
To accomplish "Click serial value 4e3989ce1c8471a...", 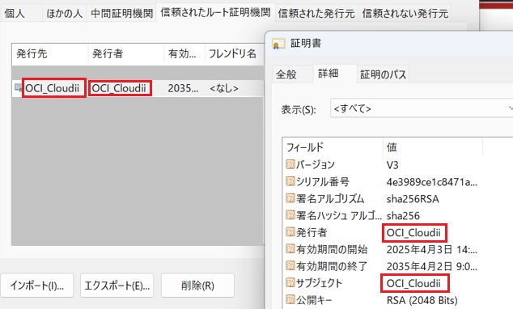I will 431,182.
